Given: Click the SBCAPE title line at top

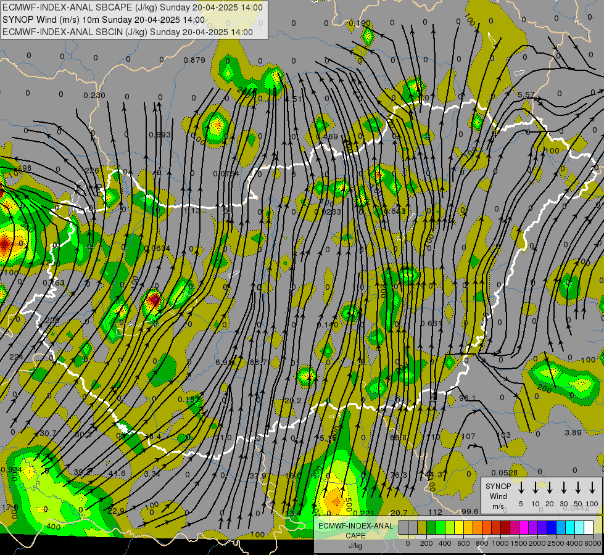Looking at the screenshot, I should (133, 7).
